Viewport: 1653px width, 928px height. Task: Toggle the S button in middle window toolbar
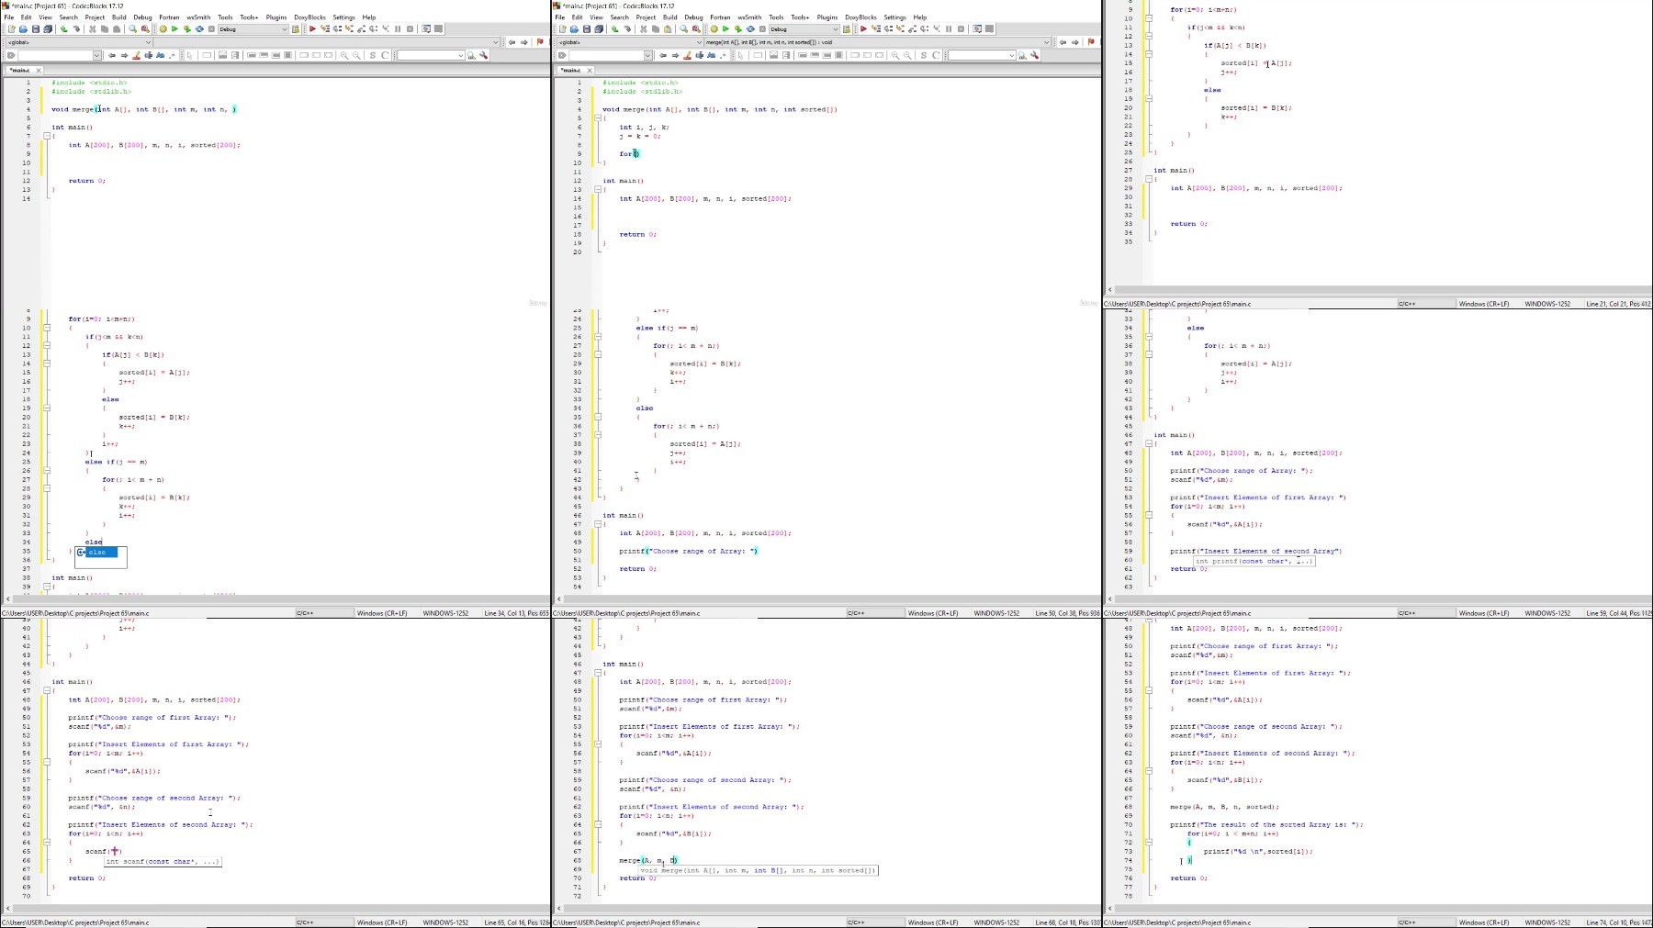923,55
